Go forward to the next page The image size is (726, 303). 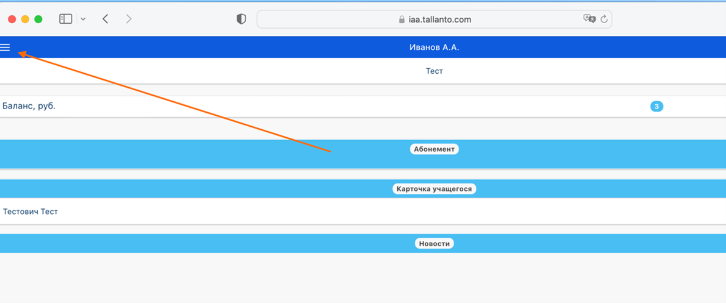(x=128, y=19)
